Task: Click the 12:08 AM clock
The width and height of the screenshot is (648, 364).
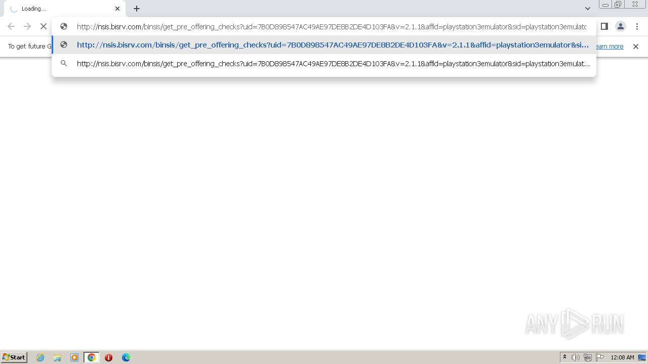Action: (x=622, y=357)
